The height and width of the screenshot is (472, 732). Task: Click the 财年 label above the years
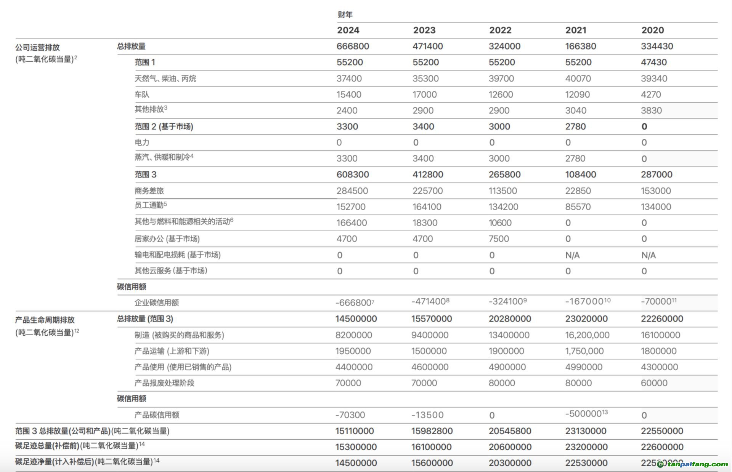[345, 14]
